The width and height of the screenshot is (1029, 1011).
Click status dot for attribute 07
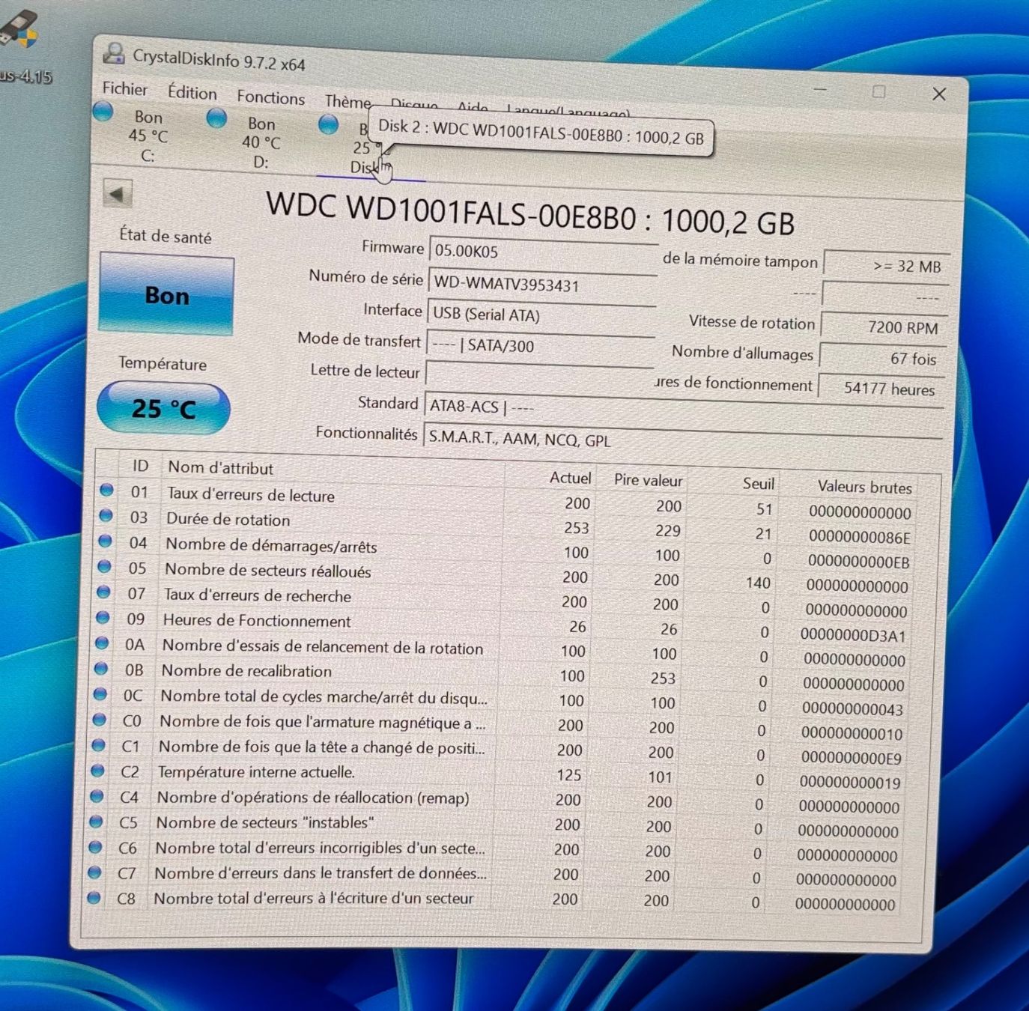(x=103, y=592)
